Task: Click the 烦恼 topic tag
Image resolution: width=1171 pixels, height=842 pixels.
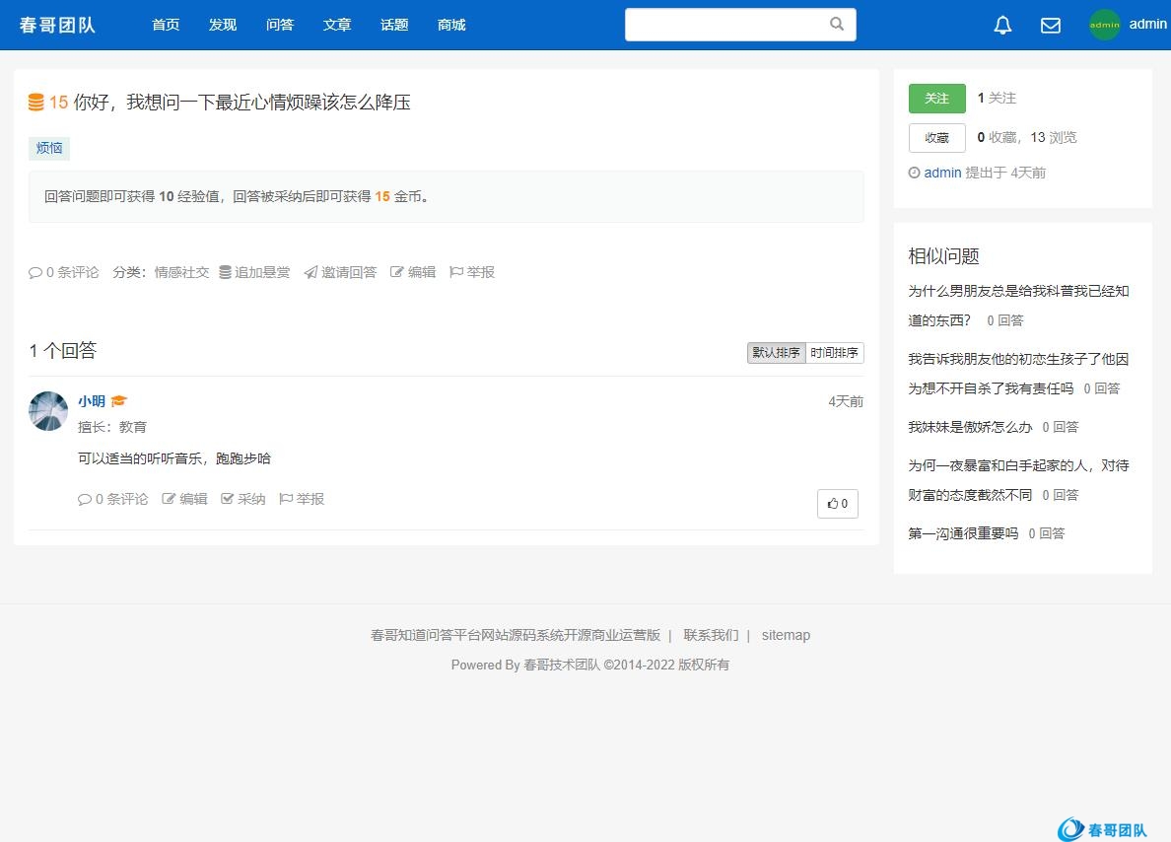Action: [49, 148]
